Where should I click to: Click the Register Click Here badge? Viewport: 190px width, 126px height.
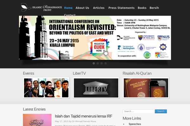pos(100,47)
